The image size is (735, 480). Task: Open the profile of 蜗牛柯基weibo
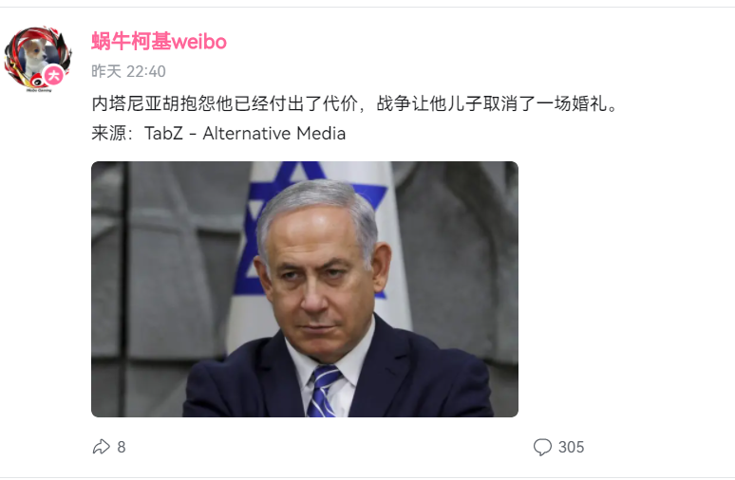[159, 41]
